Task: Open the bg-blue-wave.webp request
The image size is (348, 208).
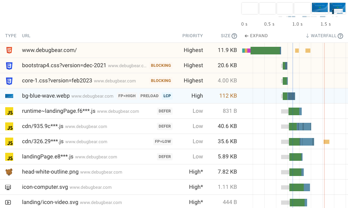Action: coord(174,96)
